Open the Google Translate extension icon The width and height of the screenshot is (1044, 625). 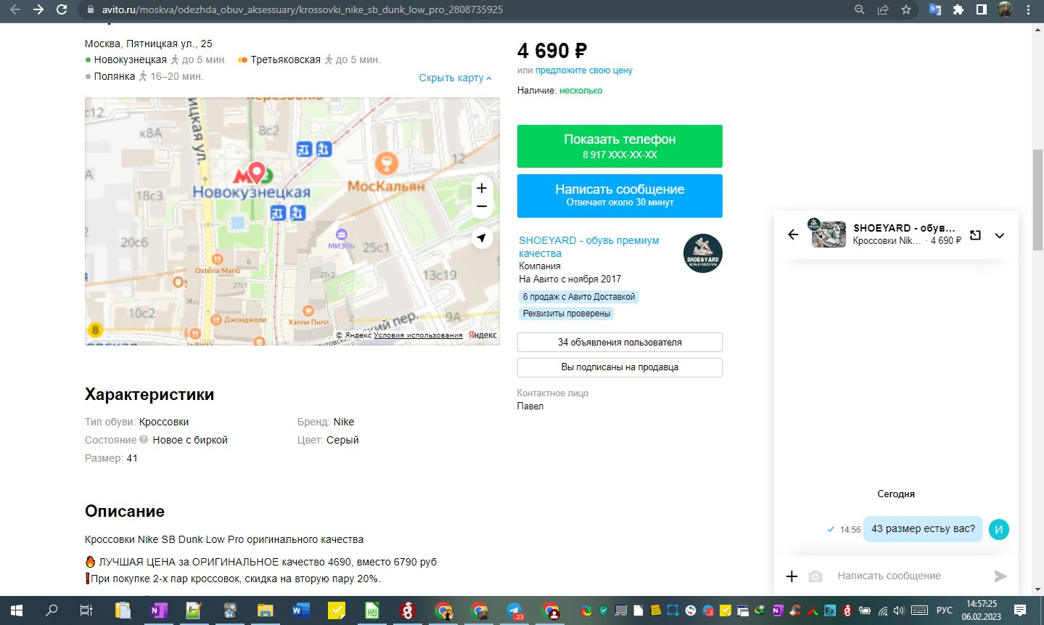click(935, 9)
